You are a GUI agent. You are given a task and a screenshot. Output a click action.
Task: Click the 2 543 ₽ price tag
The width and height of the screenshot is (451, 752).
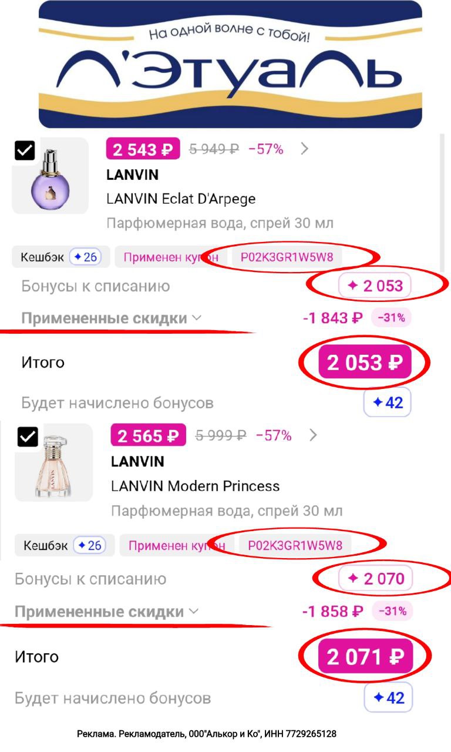(143, 149)
